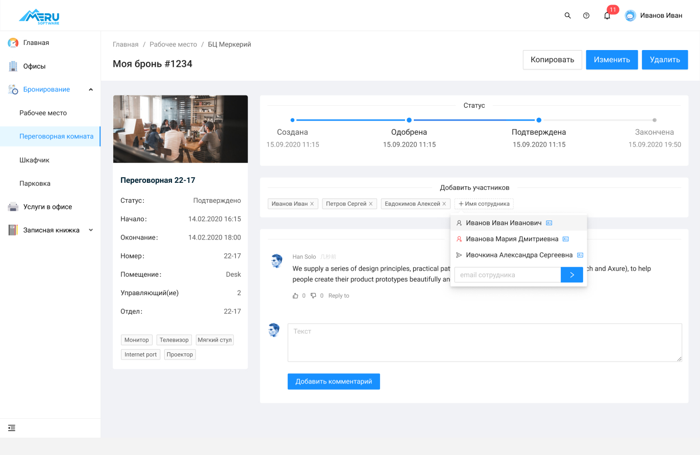The height and width of the screenshot is (455, 700).
Task: Click send icon beside Ивочкина Александра
Action: [x=459, y=255]
